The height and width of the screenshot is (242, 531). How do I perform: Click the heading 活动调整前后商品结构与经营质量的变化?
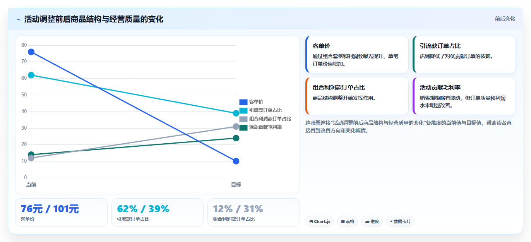(x=94, y=19)
